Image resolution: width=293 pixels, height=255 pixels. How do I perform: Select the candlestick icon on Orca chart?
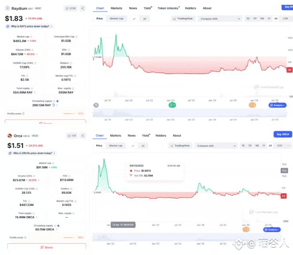pos(143,146)
